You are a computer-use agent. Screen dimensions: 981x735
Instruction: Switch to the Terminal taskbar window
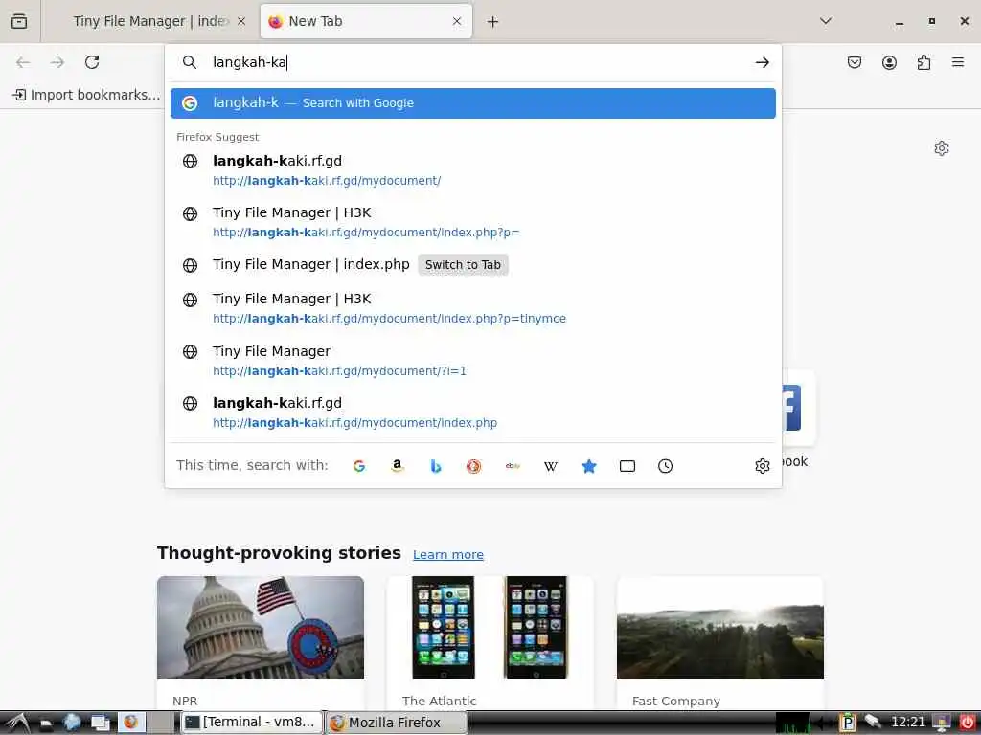[252, 723]
